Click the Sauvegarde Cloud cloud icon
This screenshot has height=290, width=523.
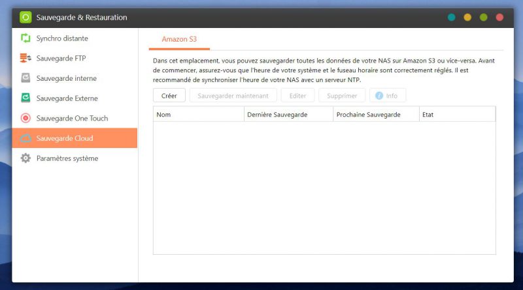(25, 138)
